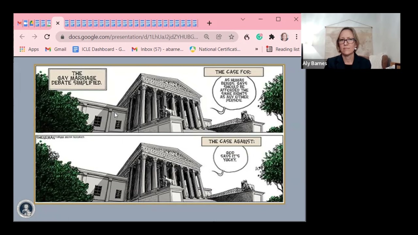
Task: Open the zoom magnifier in the address bar
Action: click(x=206, y=37)
